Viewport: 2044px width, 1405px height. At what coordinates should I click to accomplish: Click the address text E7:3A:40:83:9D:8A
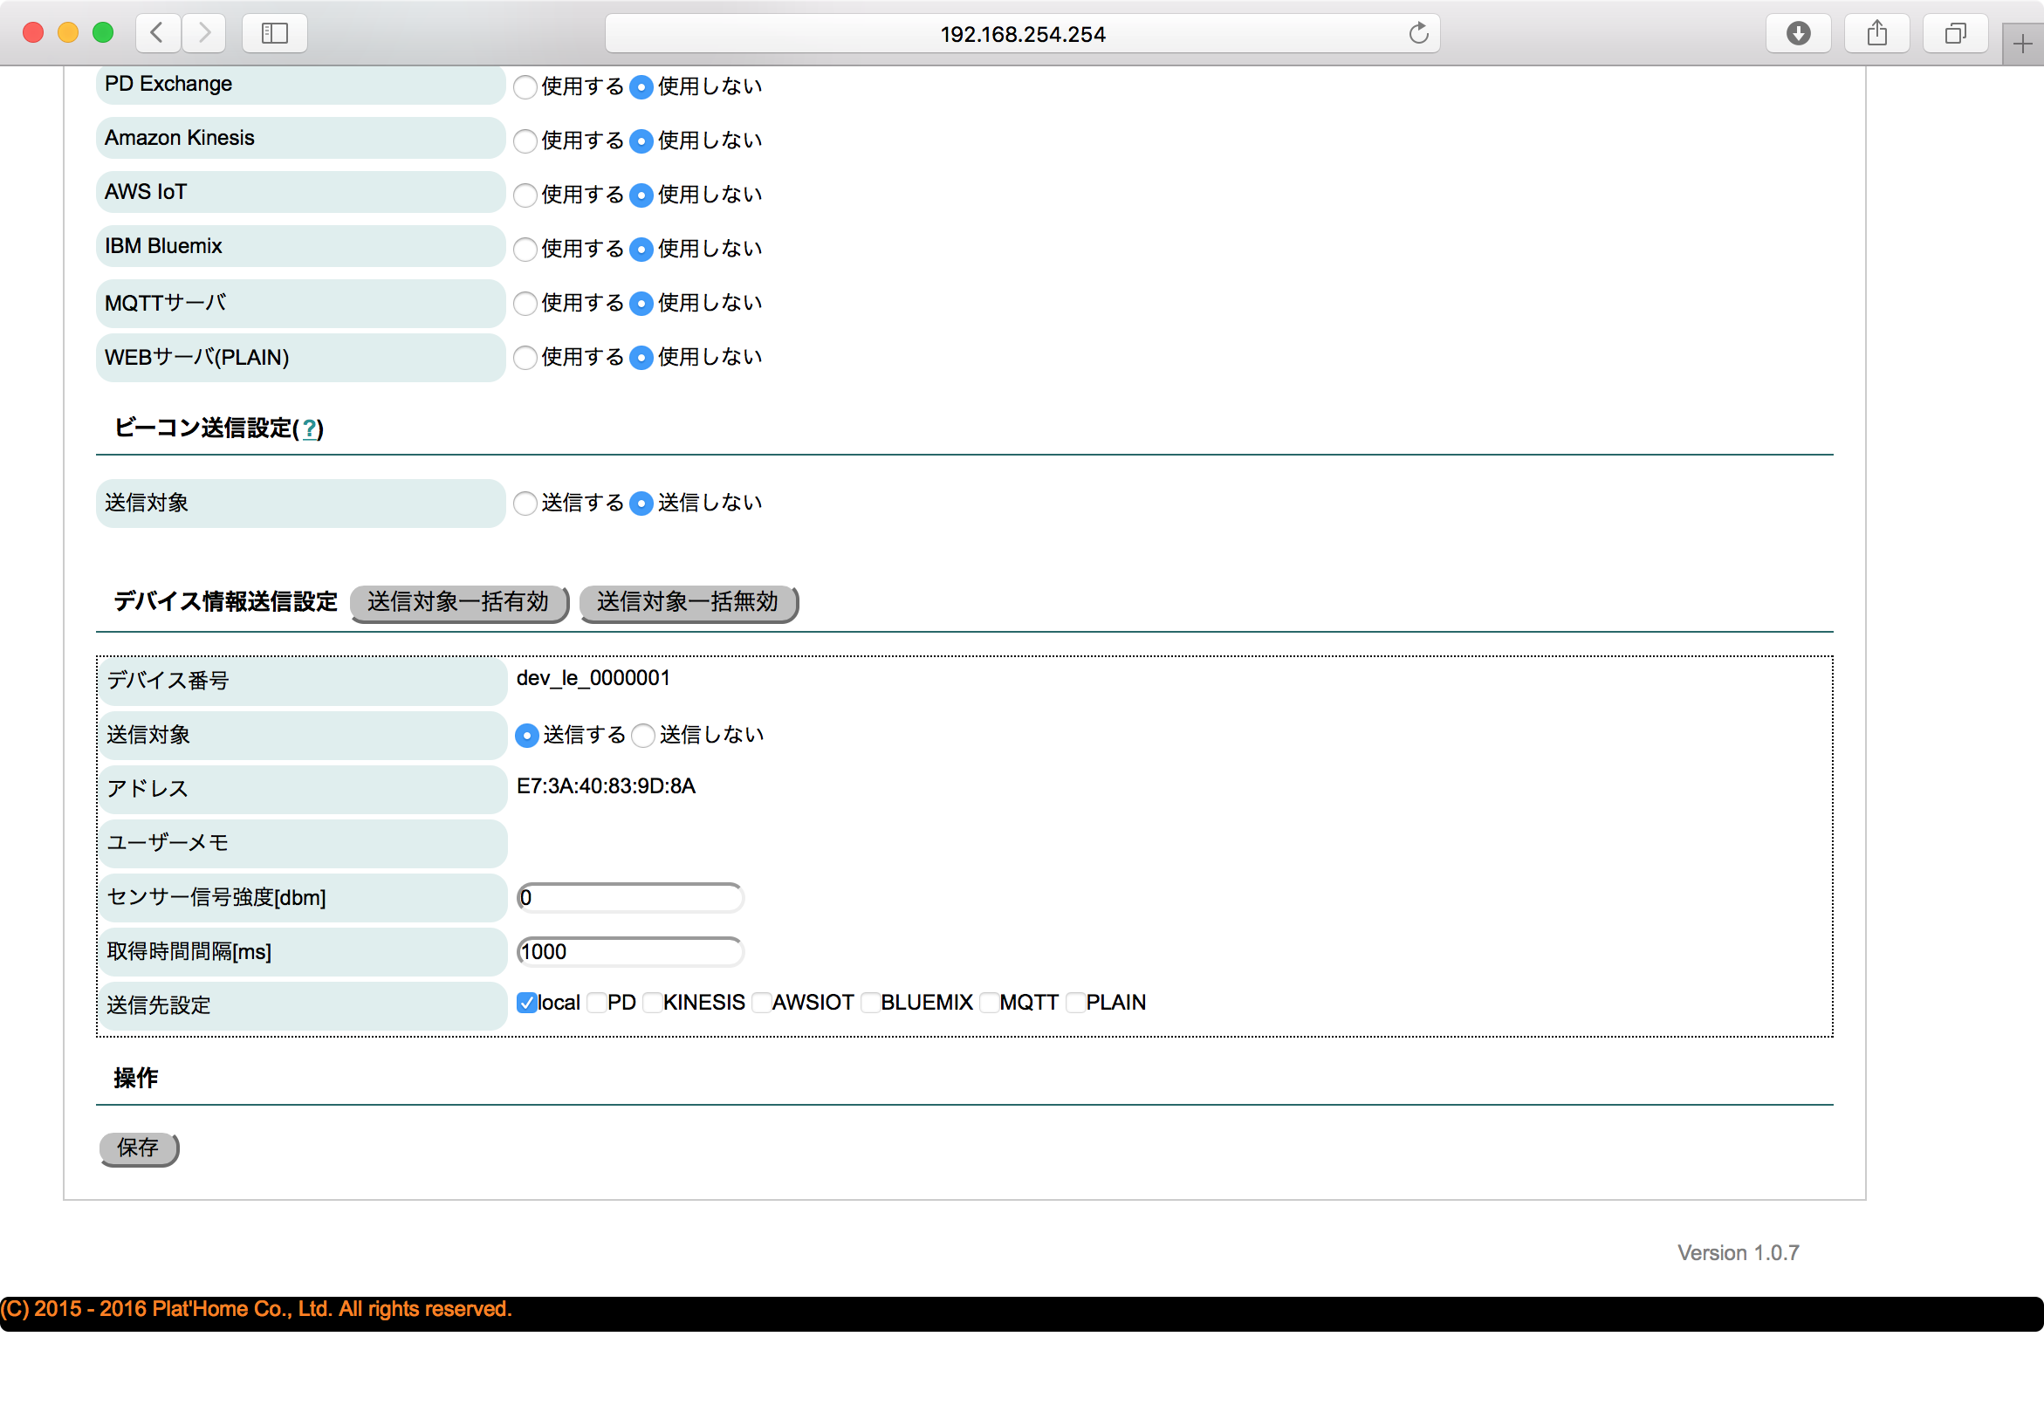(606, 787)
